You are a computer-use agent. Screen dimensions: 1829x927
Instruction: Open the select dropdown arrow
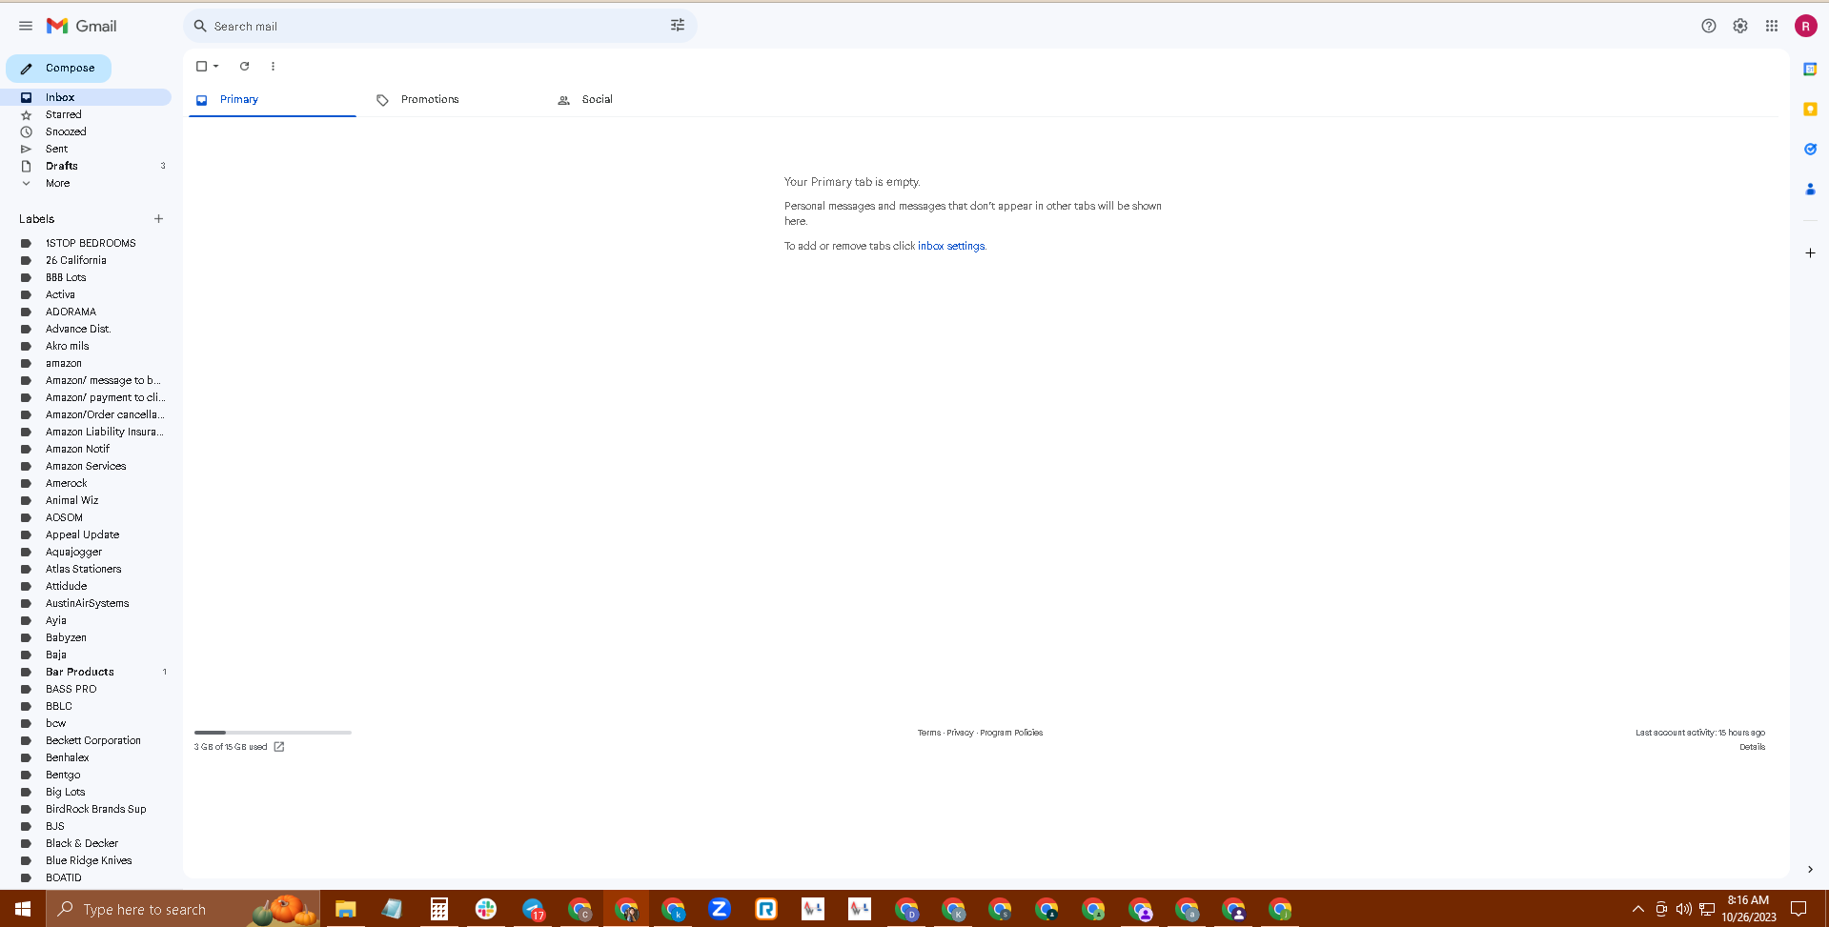click(x=216, y=66)
